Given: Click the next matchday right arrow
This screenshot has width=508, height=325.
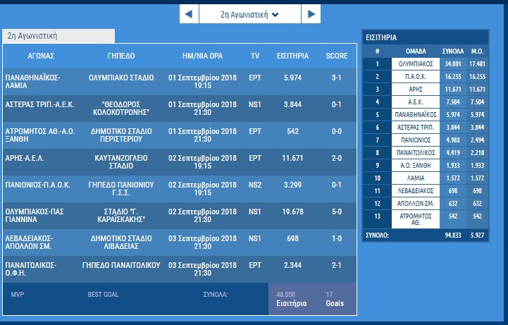Looking at the screenshot, I should (312, 14).
